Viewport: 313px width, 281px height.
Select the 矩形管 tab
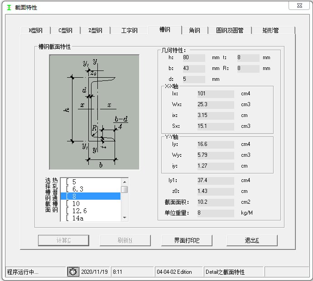[270, 30]
